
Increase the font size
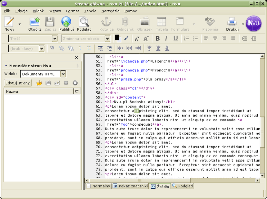coord(146,39)
